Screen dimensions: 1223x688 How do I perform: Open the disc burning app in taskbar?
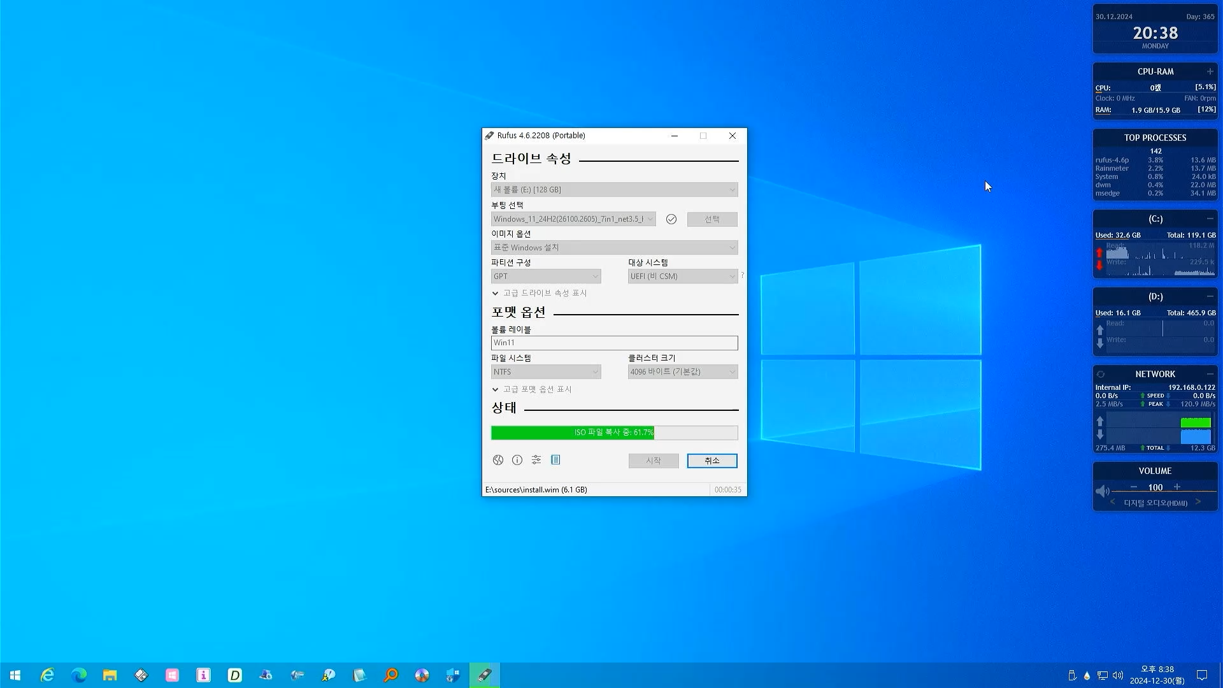click(422, 675)
